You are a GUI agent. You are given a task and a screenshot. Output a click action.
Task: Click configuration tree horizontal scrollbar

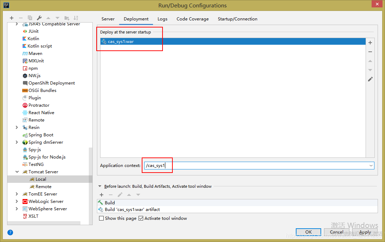[x=44, y=223]
